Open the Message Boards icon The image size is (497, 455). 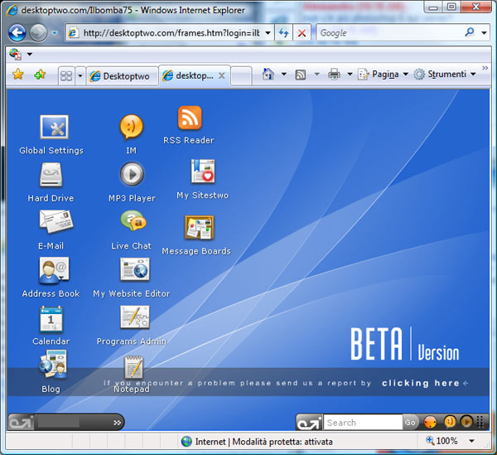click(200, 227)
